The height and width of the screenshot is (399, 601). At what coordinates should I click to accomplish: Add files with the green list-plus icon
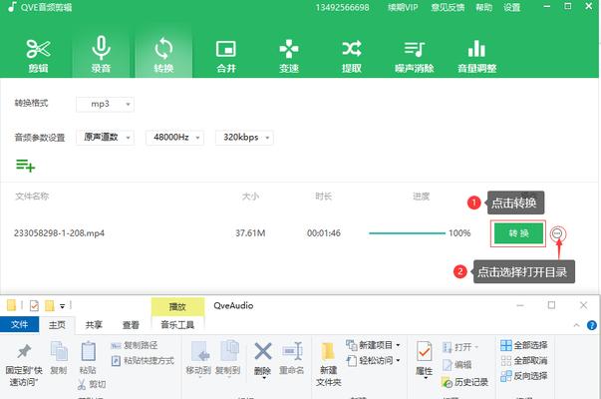(25, 166)
